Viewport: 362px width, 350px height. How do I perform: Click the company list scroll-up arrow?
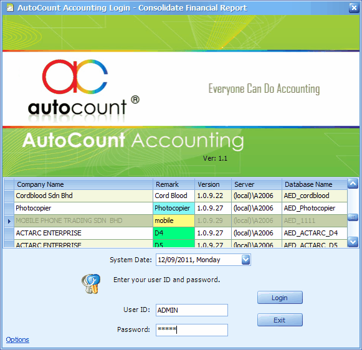[353, 184]
